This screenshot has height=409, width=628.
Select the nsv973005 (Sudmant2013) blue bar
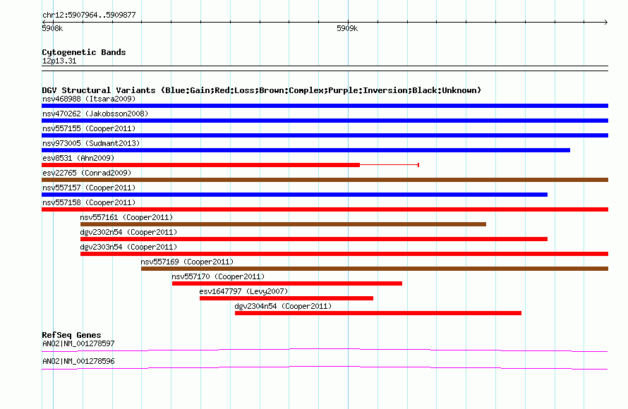306,150
